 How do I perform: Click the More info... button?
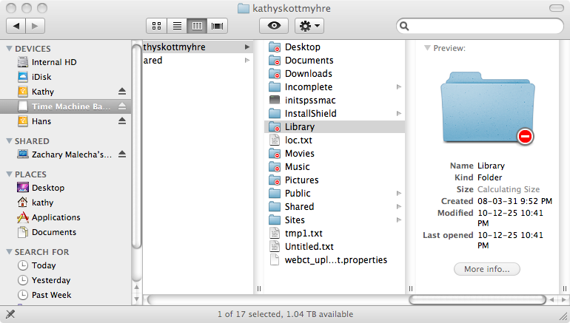coord(487,269)
